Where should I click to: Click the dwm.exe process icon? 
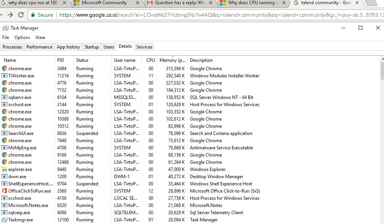5,177
